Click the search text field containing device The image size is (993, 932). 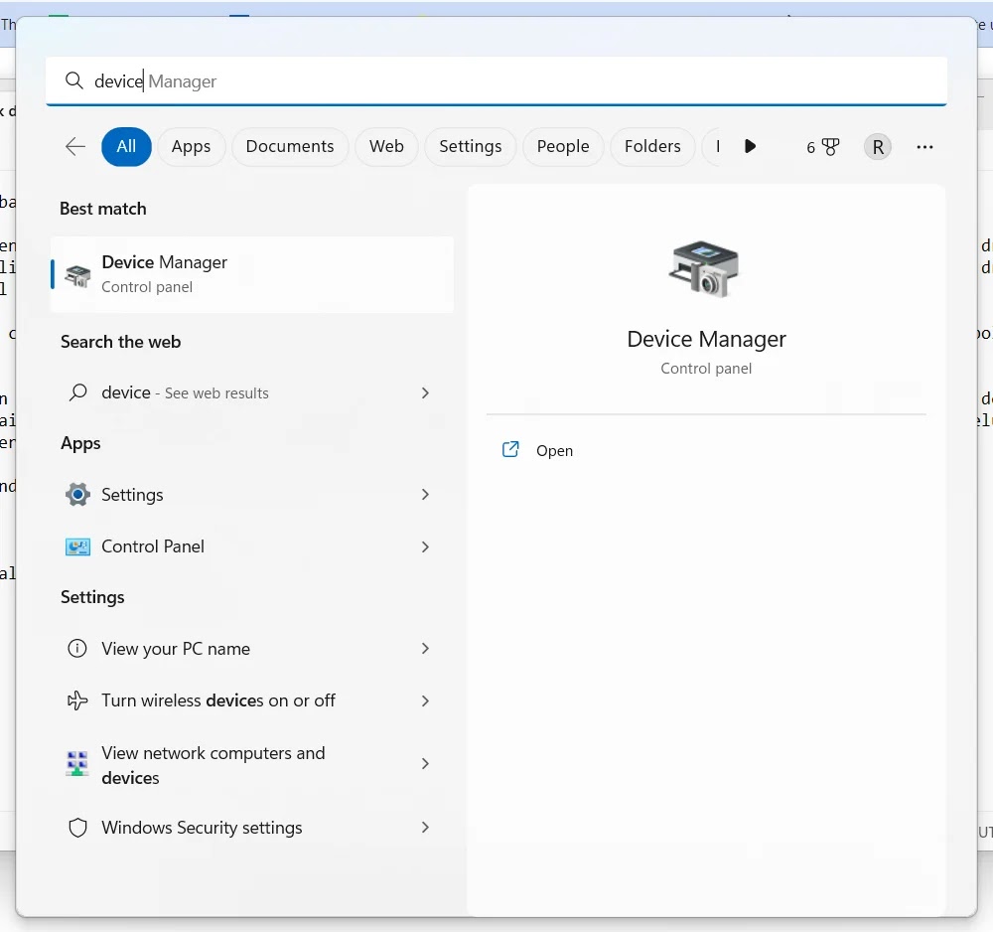tap(496, 81)
